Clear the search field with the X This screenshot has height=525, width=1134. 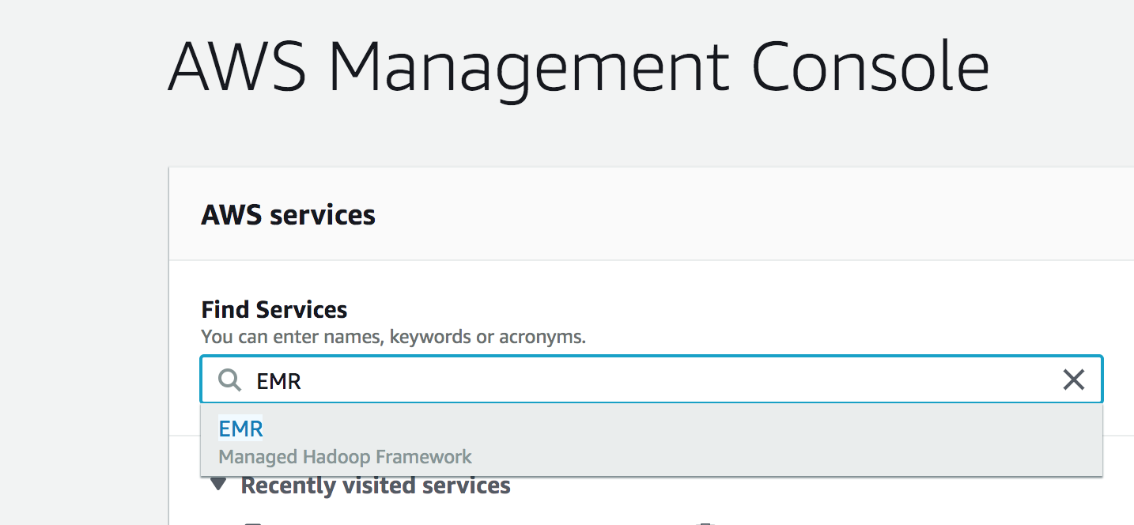pyautogui.click(x=1073, y=380)
